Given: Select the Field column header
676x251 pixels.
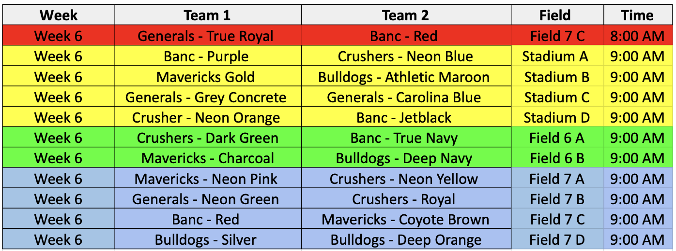Looking at the screenshot, I should point(555,15).
